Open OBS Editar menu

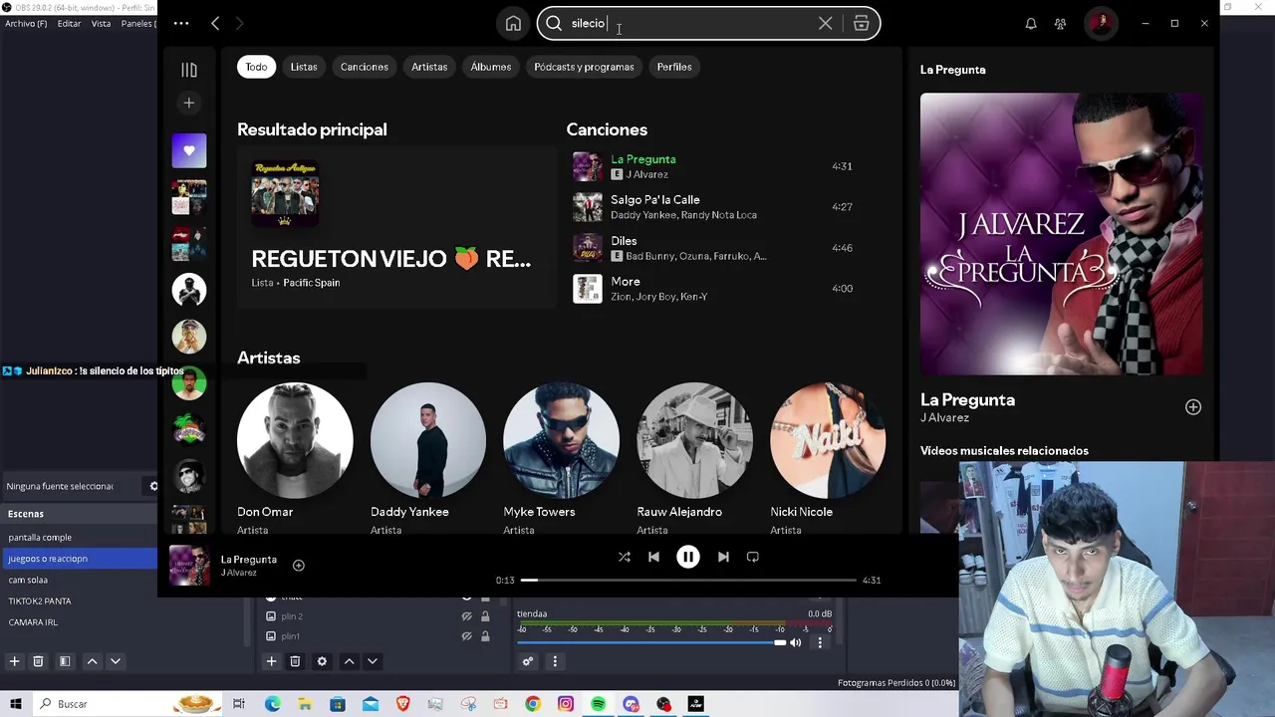[69, 24]
